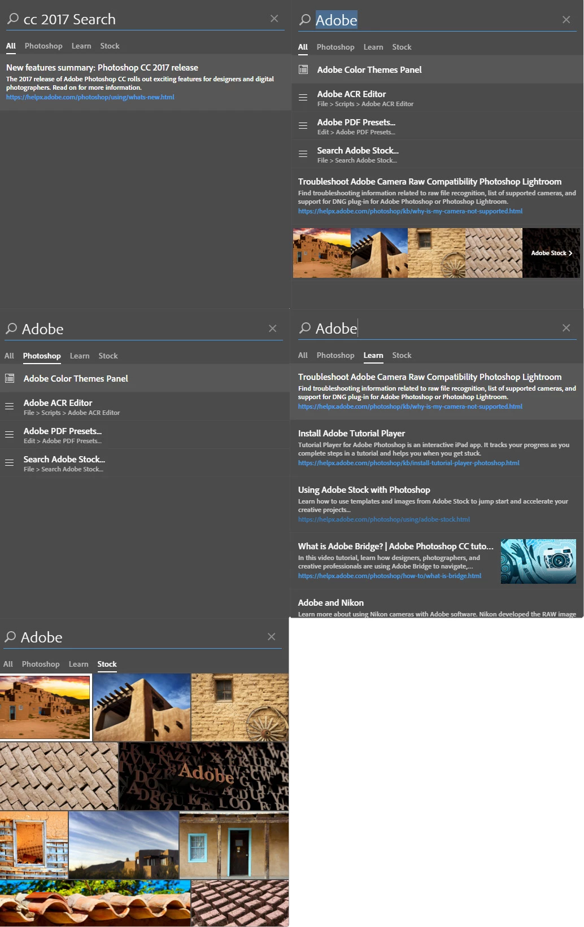Open the 'Adobe and Nikon' article
Screen dimensions: 584x927
[331, 602]
